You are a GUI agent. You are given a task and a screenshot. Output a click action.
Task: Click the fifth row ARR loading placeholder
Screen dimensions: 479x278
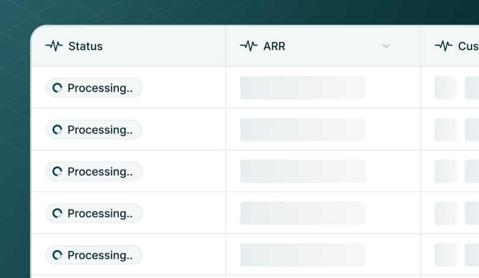click(302, 255)
